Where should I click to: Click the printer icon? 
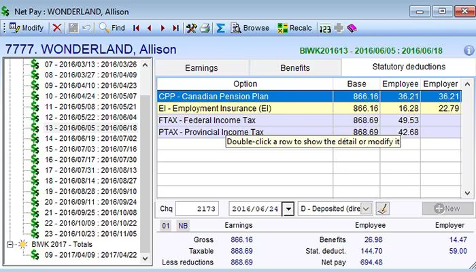205,29
